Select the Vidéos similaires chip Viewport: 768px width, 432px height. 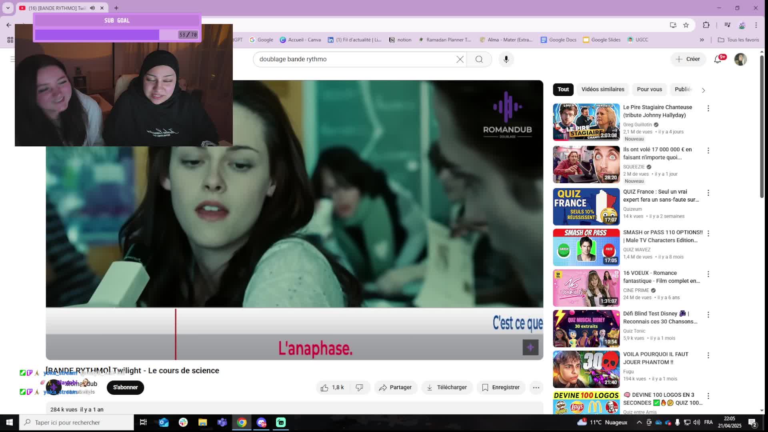point(603,89)
